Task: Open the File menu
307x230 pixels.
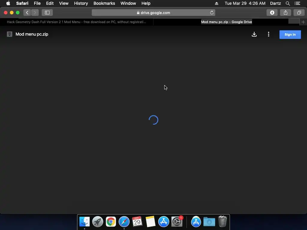Action: tap(37, 3)
